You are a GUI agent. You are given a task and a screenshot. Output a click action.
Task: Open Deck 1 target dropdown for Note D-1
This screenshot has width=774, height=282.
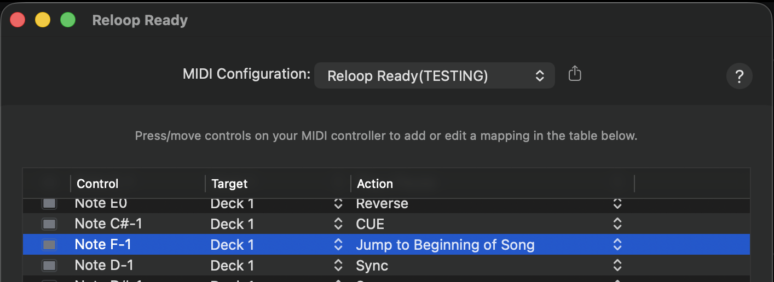338,266
